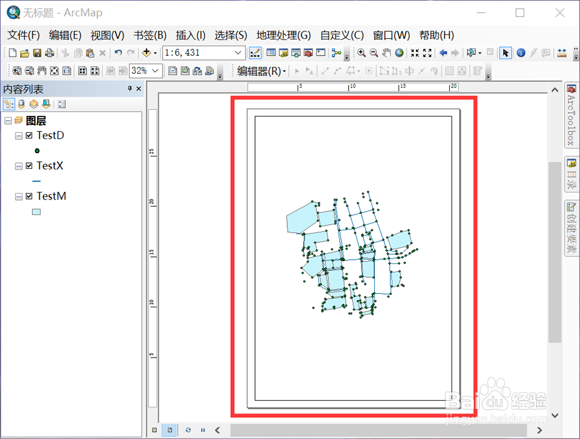Open the 编辑器(R) dropdown menu
Image resolution: width=580 pixels, height=439 pixels.
[x=262, y=71]
